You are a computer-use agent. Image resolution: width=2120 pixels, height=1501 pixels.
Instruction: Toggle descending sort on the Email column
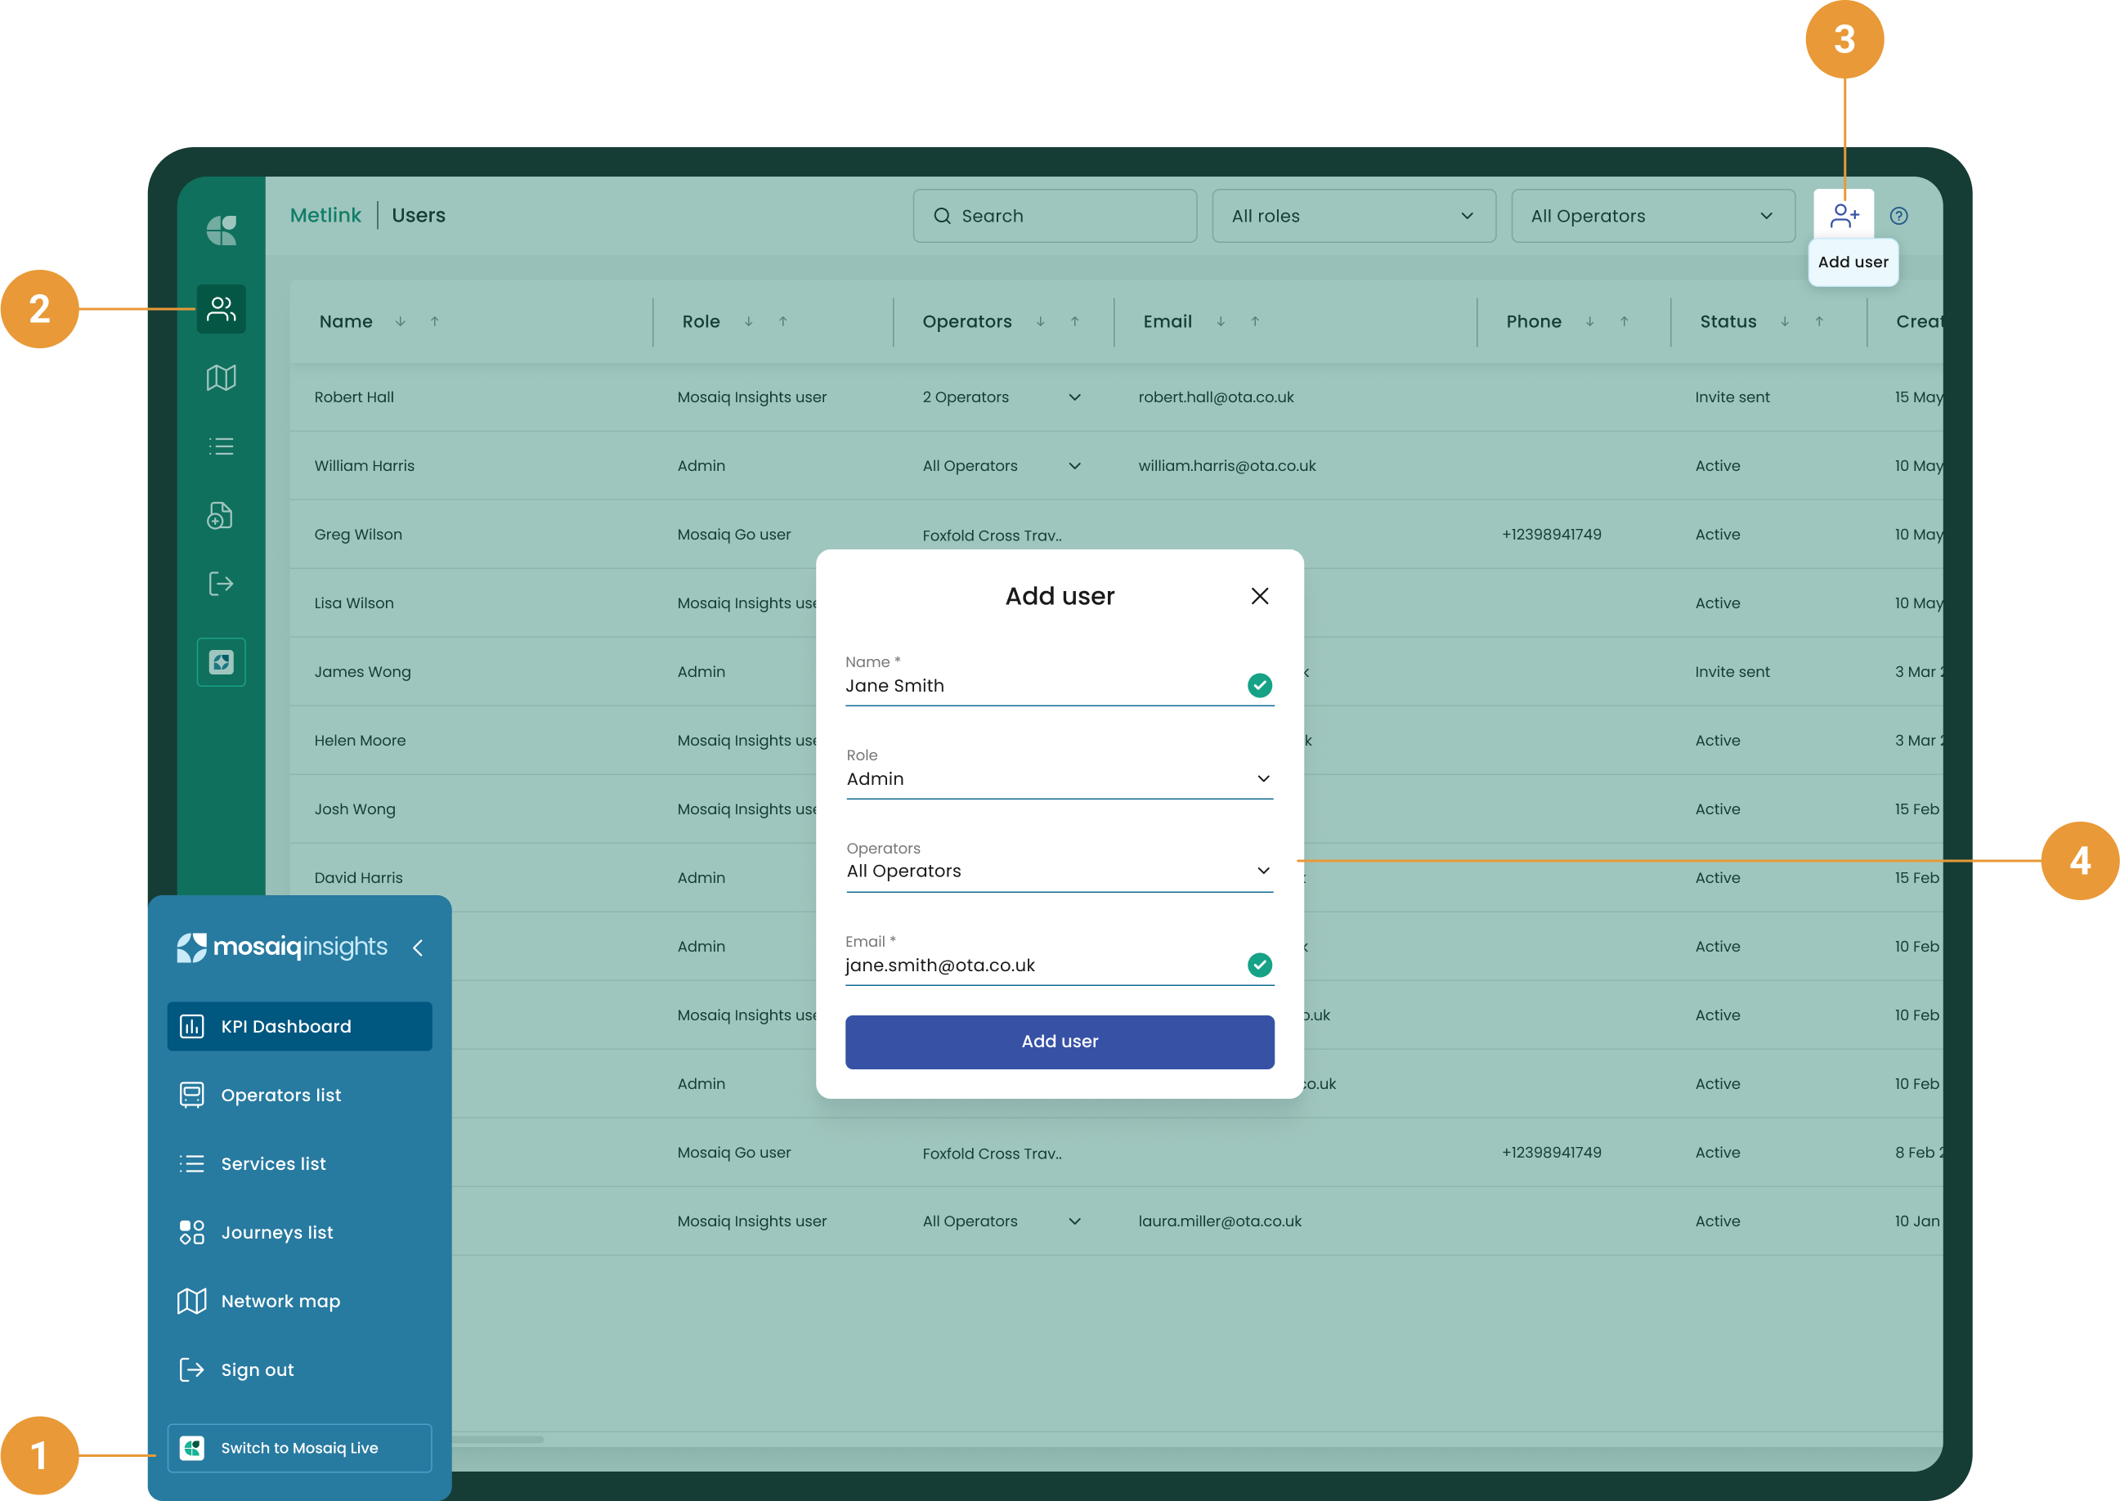pos(1220,321)
